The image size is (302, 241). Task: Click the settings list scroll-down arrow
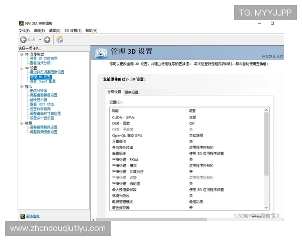[x=267, y=207]
